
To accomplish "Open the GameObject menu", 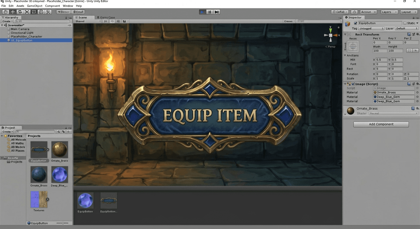I will pos(34,5).
